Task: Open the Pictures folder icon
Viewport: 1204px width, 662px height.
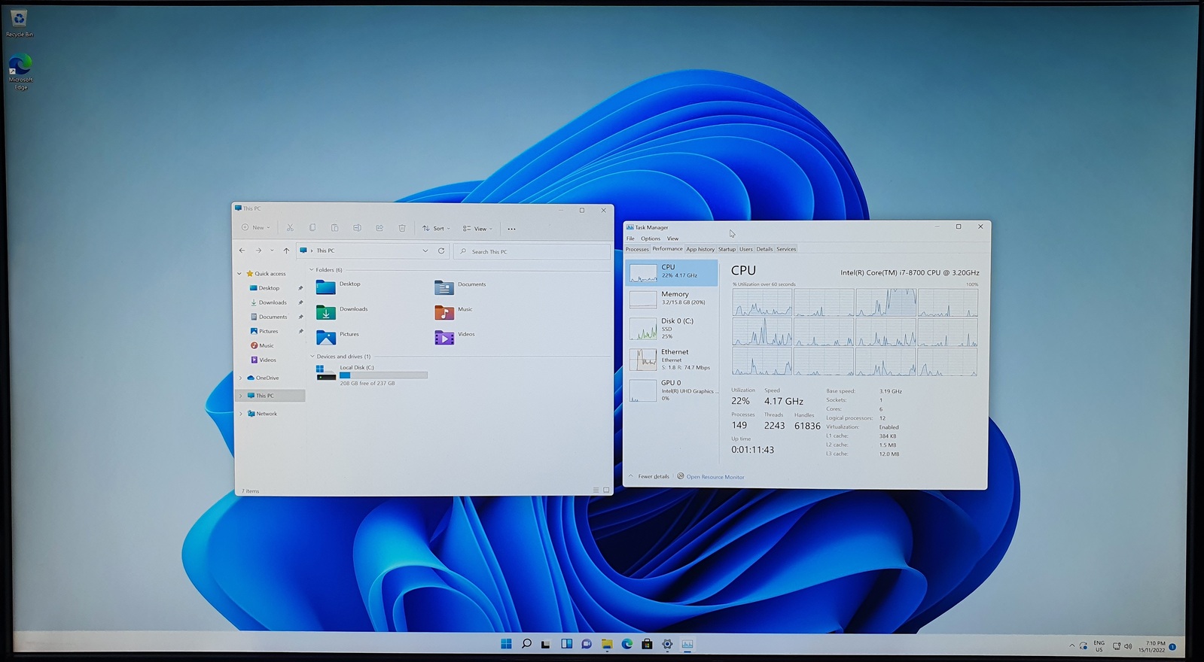Action: coord(326,337)
